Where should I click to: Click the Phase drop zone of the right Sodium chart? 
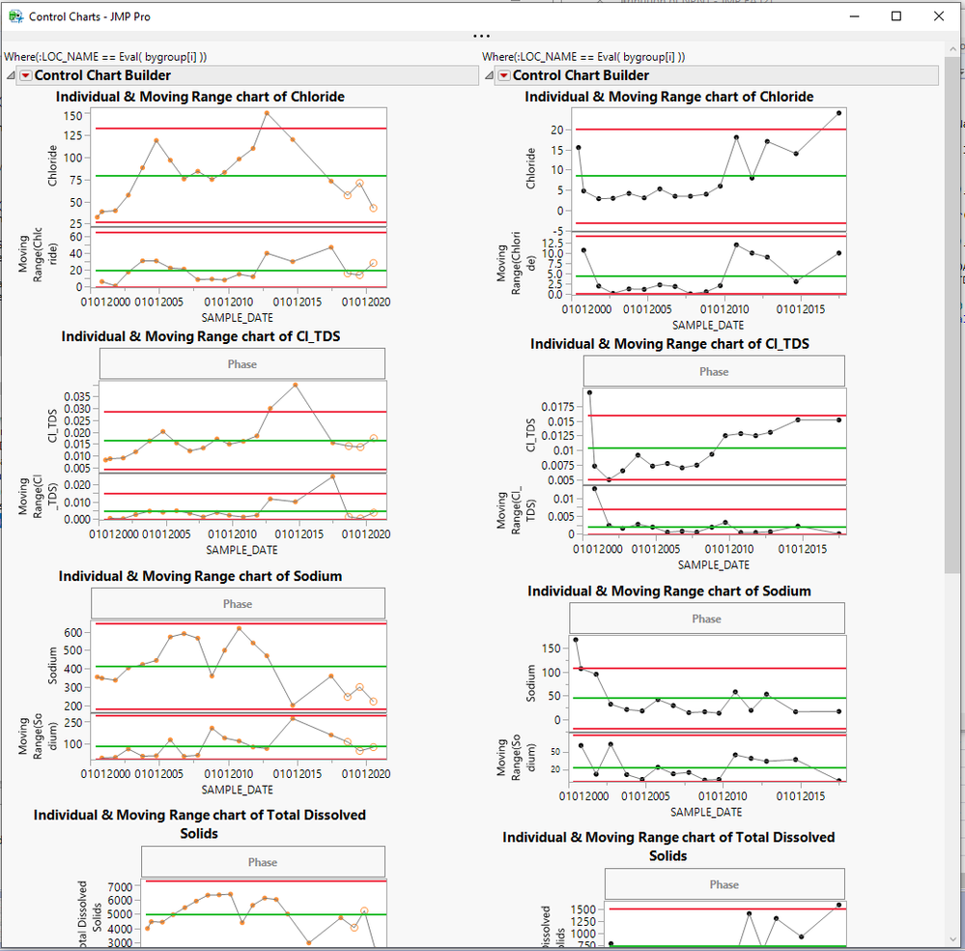[x=707, y=619]
